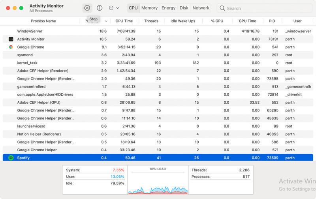Sort by % GPU column header
Screen dimensions: 316x199
point(217,21)
